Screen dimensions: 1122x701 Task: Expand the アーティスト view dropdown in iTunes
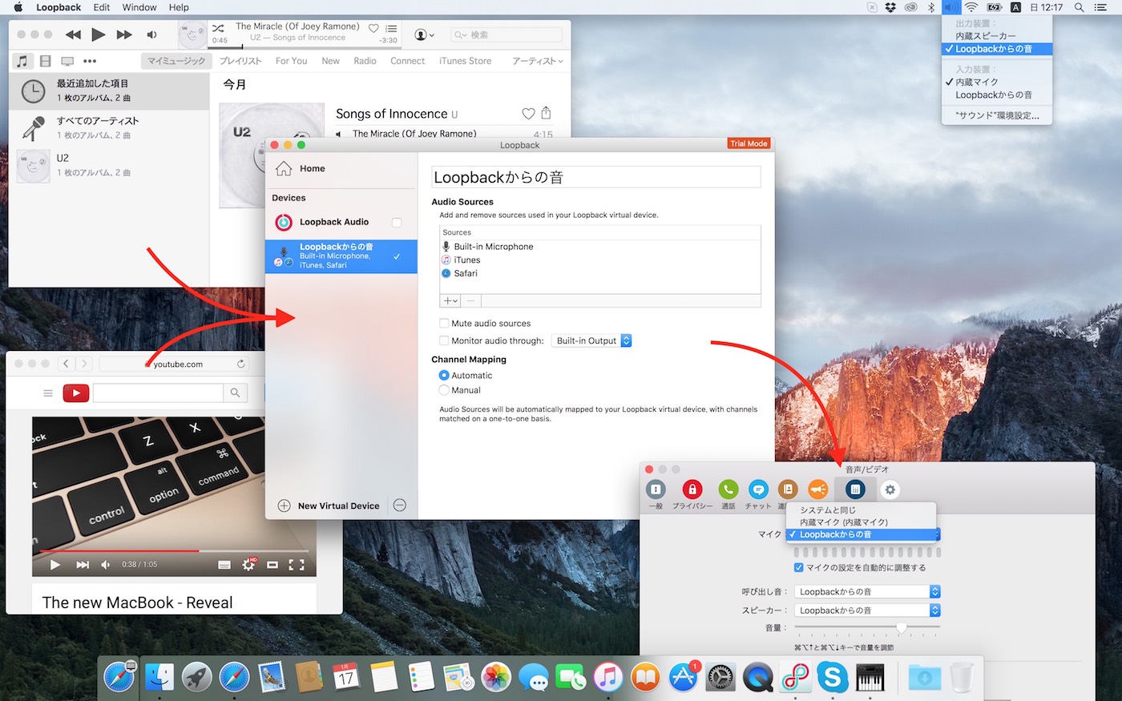click(x=538, y=61)
